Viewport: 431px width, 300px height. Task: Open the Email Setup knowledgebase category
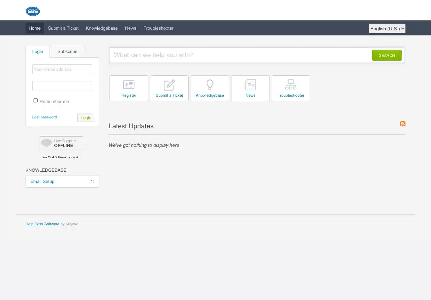coord(42,181)
